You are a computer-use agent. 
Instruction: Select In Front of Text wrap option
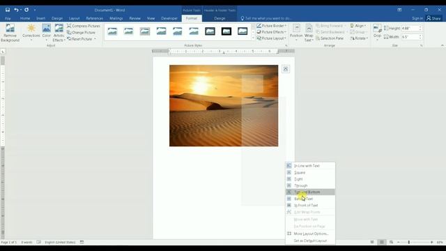click(310, 205)
